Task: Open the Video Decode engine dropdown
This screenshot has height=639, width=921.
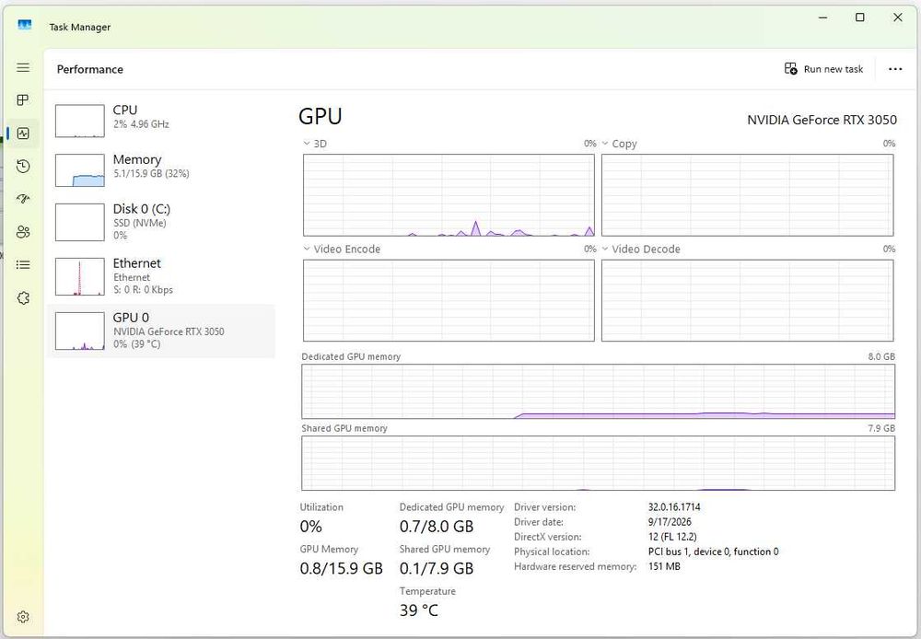Action: (x=641, y=249)
